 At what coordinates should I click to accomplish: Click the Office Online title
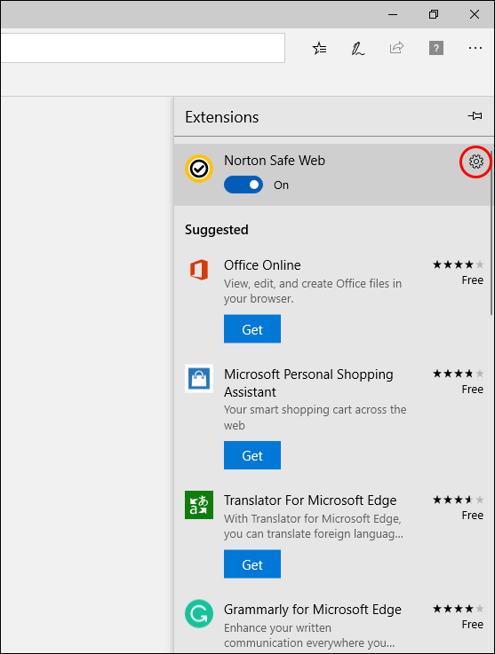click(x=262, y=264)
